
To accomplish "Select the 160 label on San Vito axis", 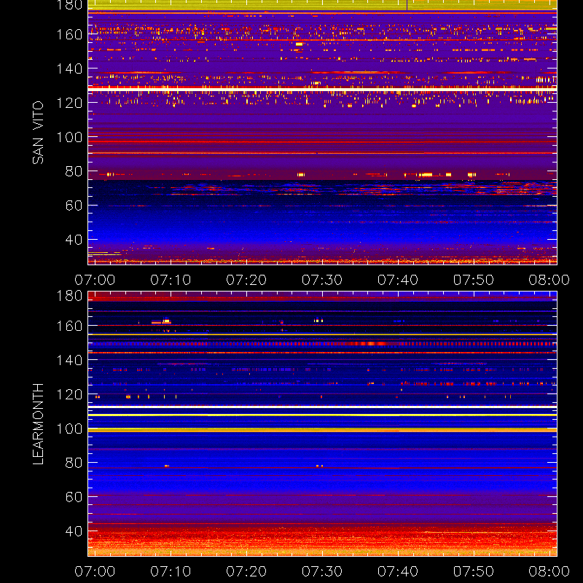I will click(x=69, y=34).
